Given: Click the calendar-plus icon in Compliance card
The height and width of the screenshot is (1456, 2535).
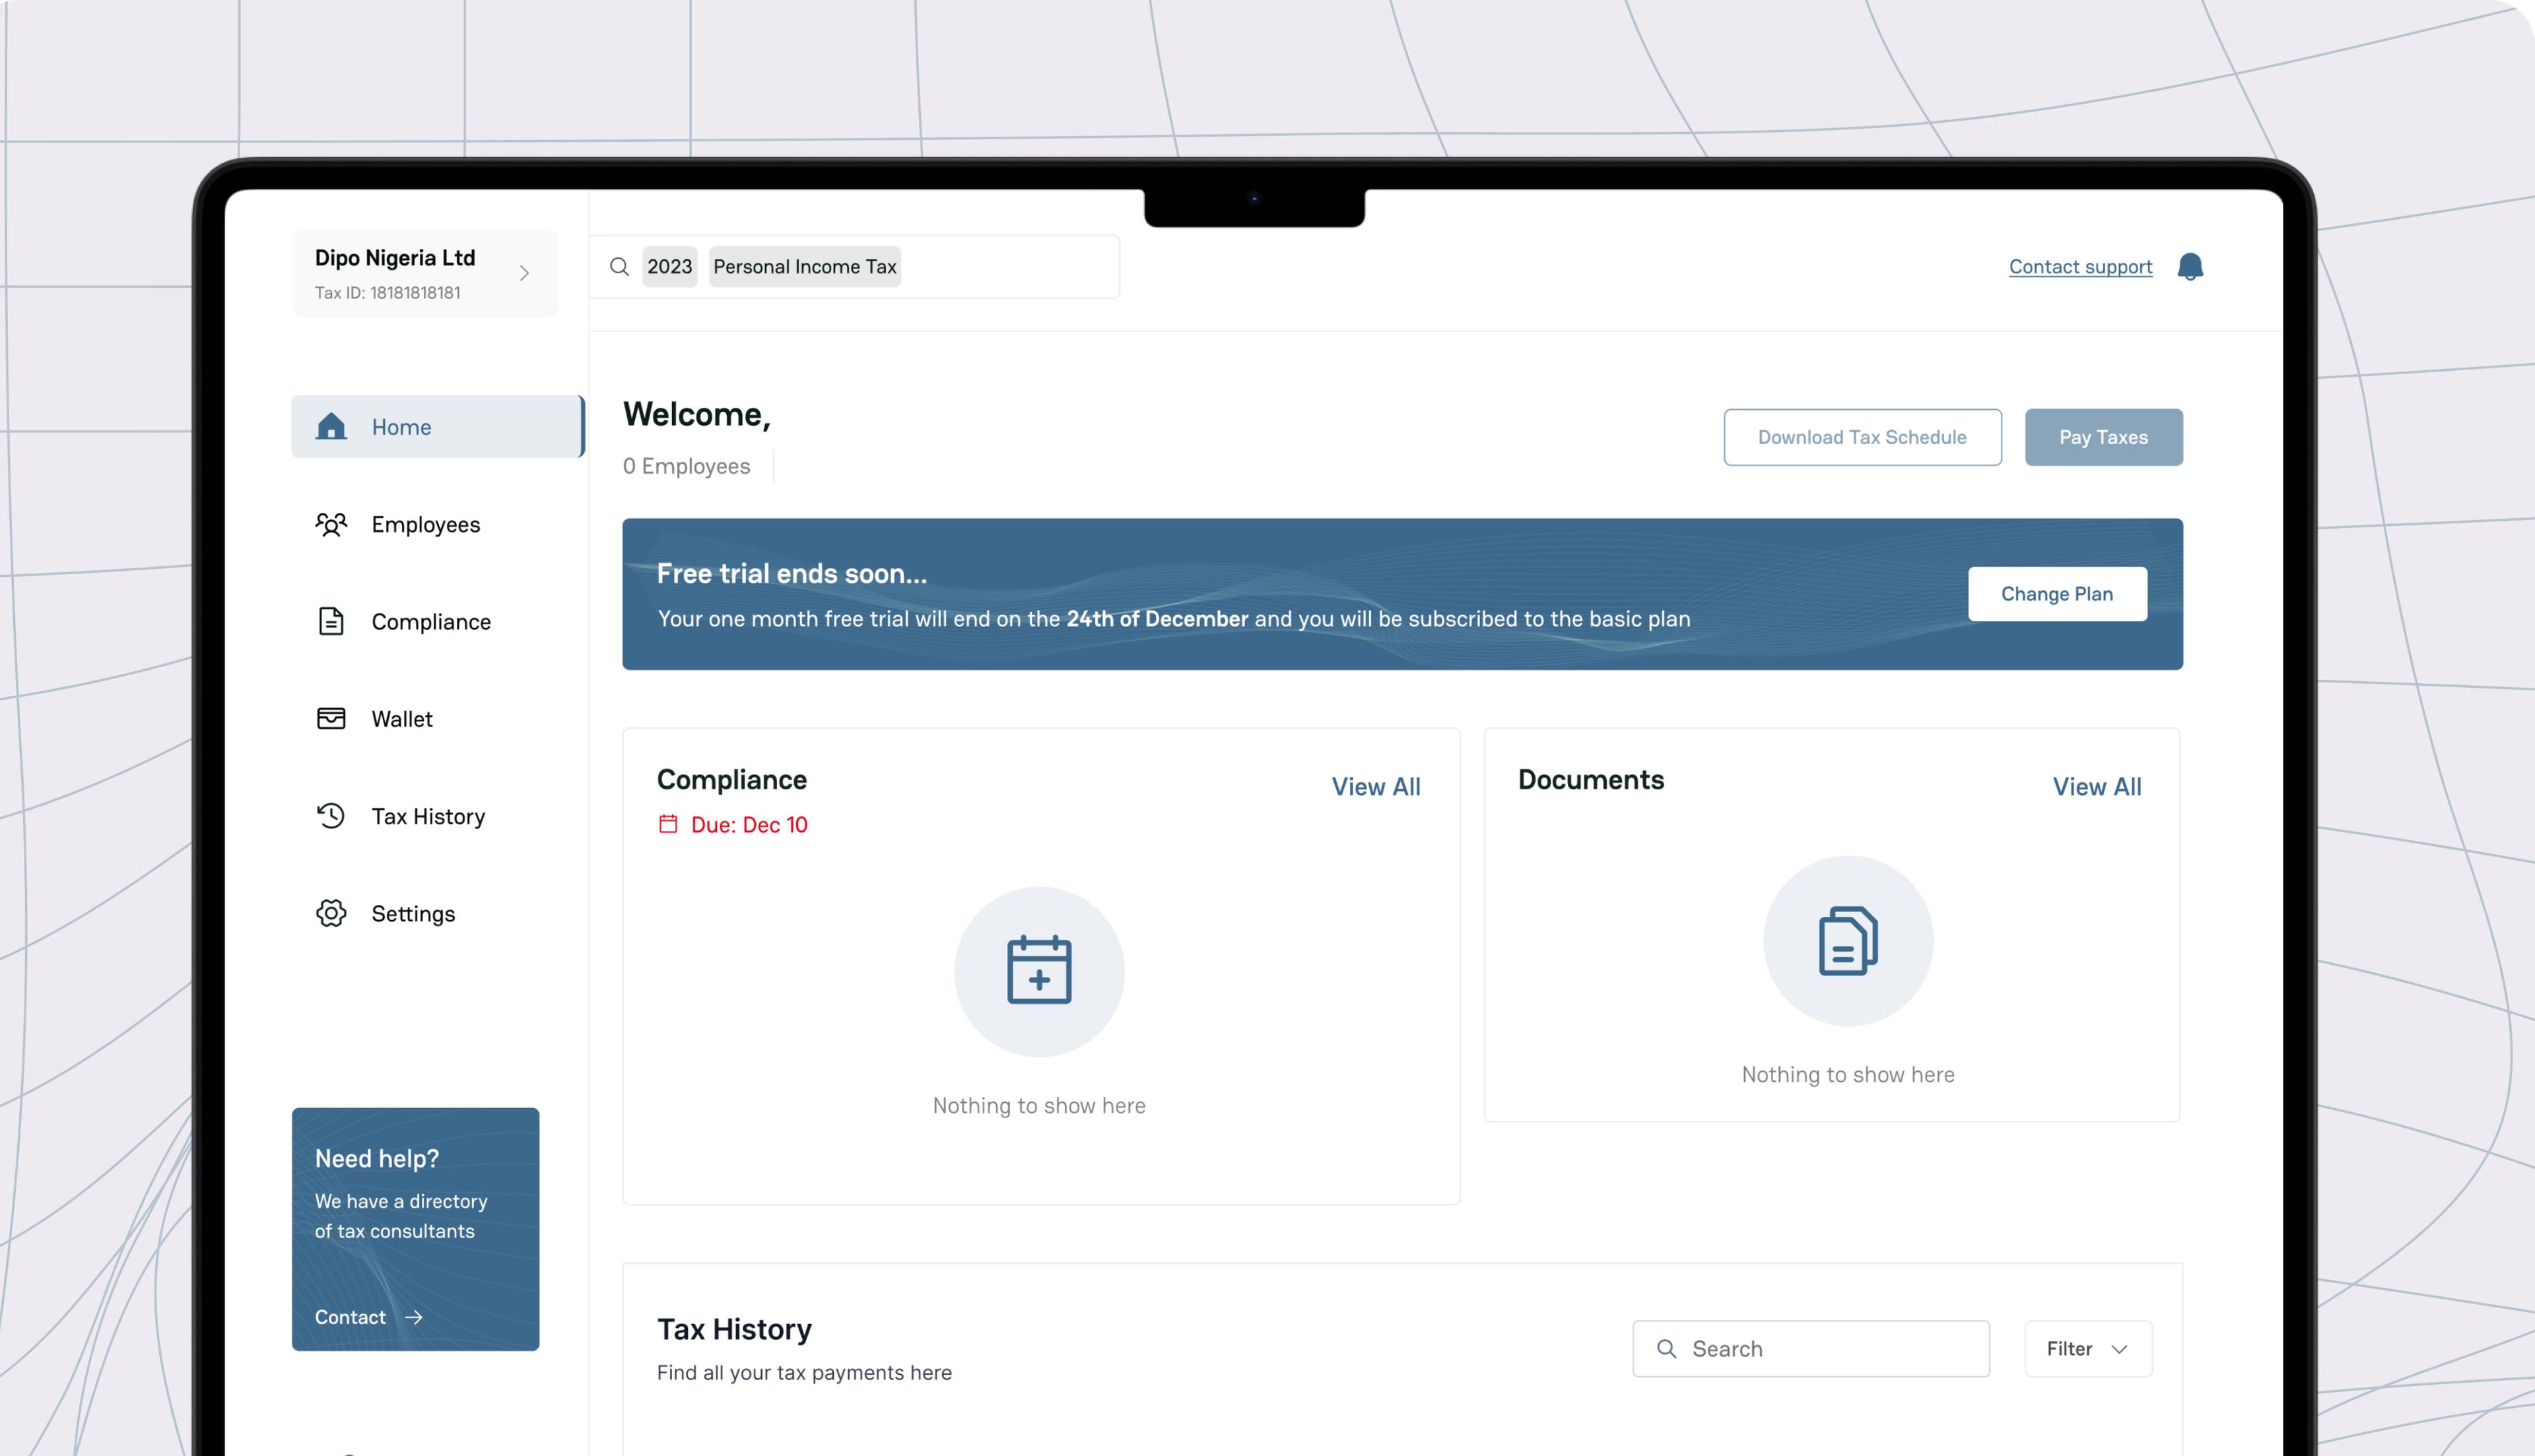Looking at the screenshot, I should 1039,970.
